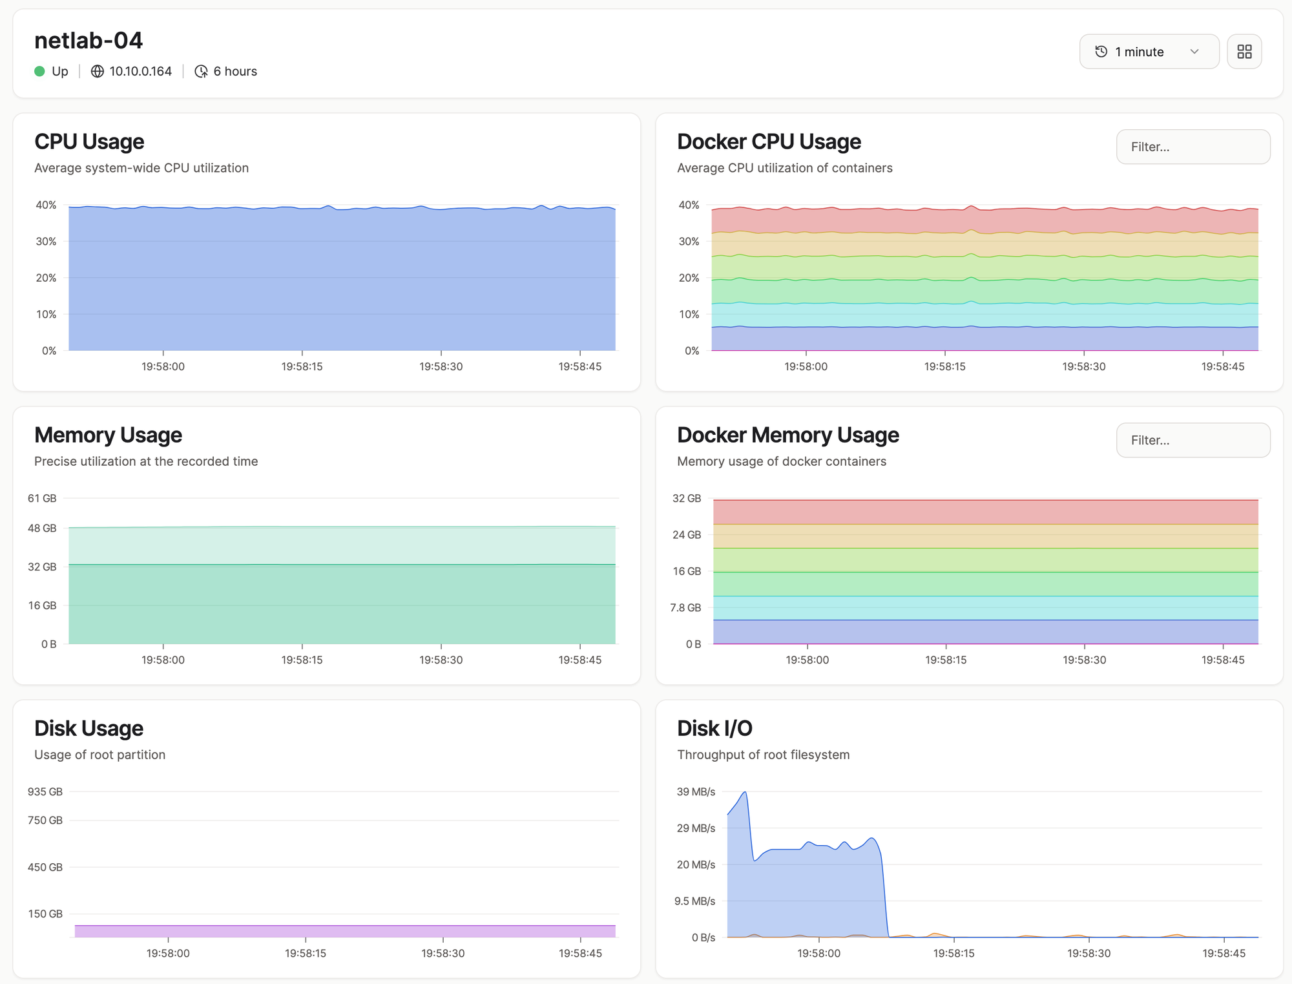Click the uptime clock icon beside 6 hours
This screenshot has height=984, width=1292.
pos(202,71)
